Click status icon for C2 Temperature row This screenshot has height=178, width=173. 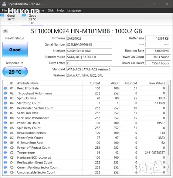[5, 152]
